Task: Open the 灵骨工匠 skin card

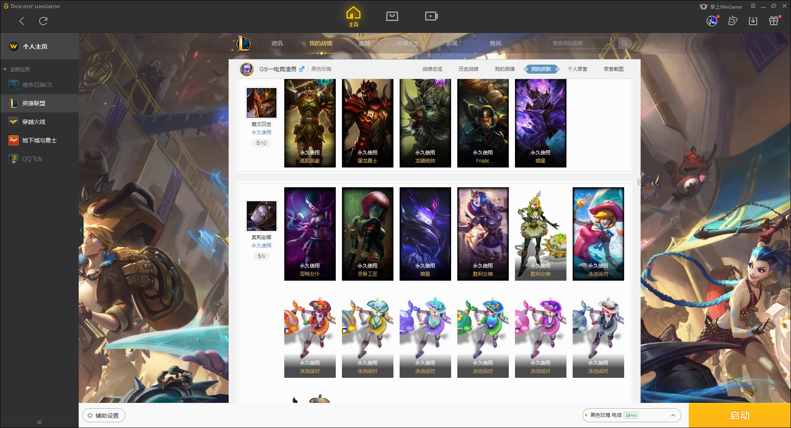Action: 367,234
